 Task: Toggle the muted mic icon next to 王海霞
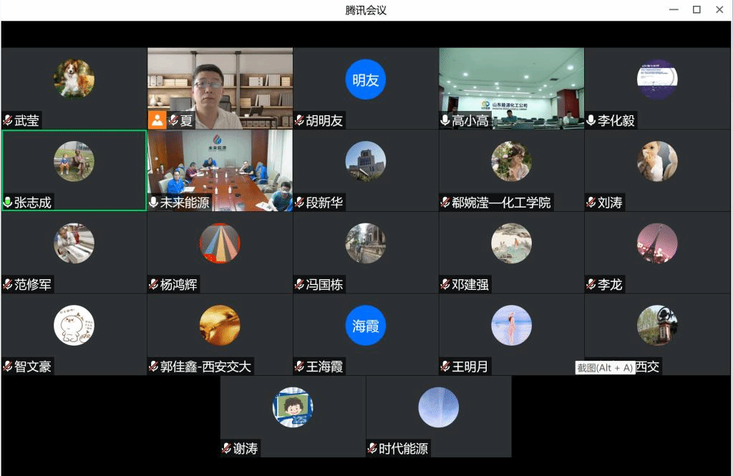coord(300,366)
